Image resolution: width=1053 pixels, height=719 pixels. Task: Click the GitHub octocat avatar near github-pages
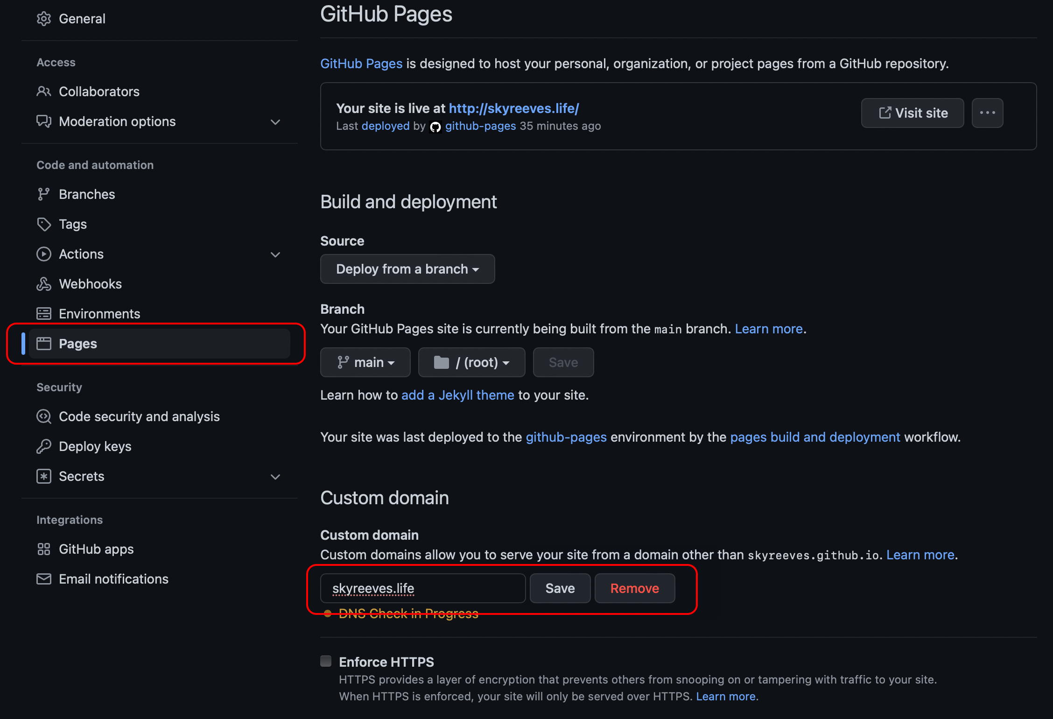435,127
